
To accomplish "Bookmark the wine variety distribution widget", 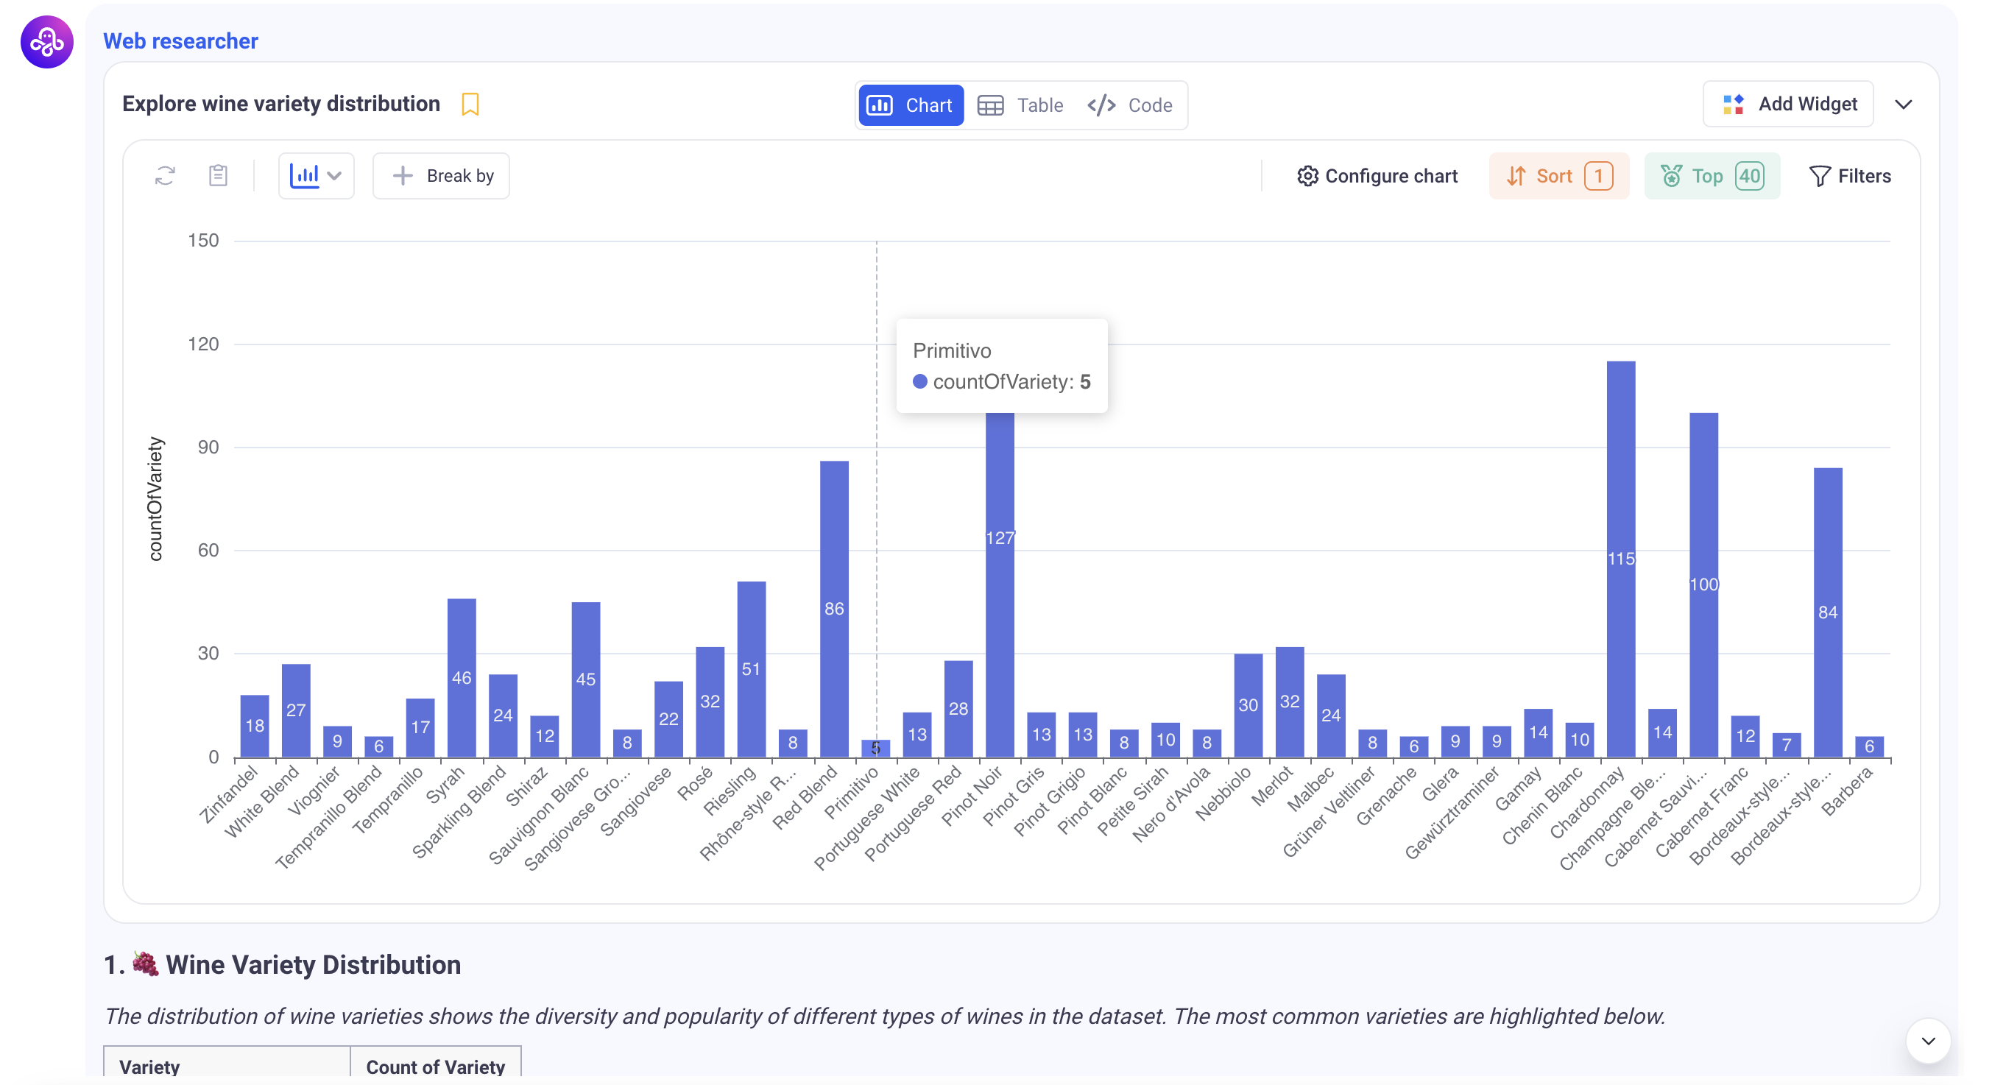I will coord(470,104).
